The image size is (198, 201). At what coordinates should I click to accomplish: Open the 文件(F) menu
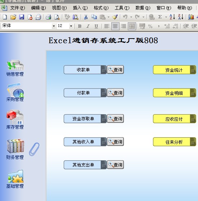click(x=18, y=8)
